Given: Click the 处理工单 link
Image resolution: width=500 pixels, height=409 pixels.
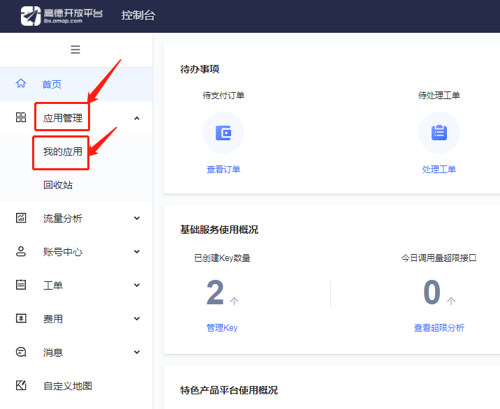Looking at the screenshot, I should pos(439,170).
